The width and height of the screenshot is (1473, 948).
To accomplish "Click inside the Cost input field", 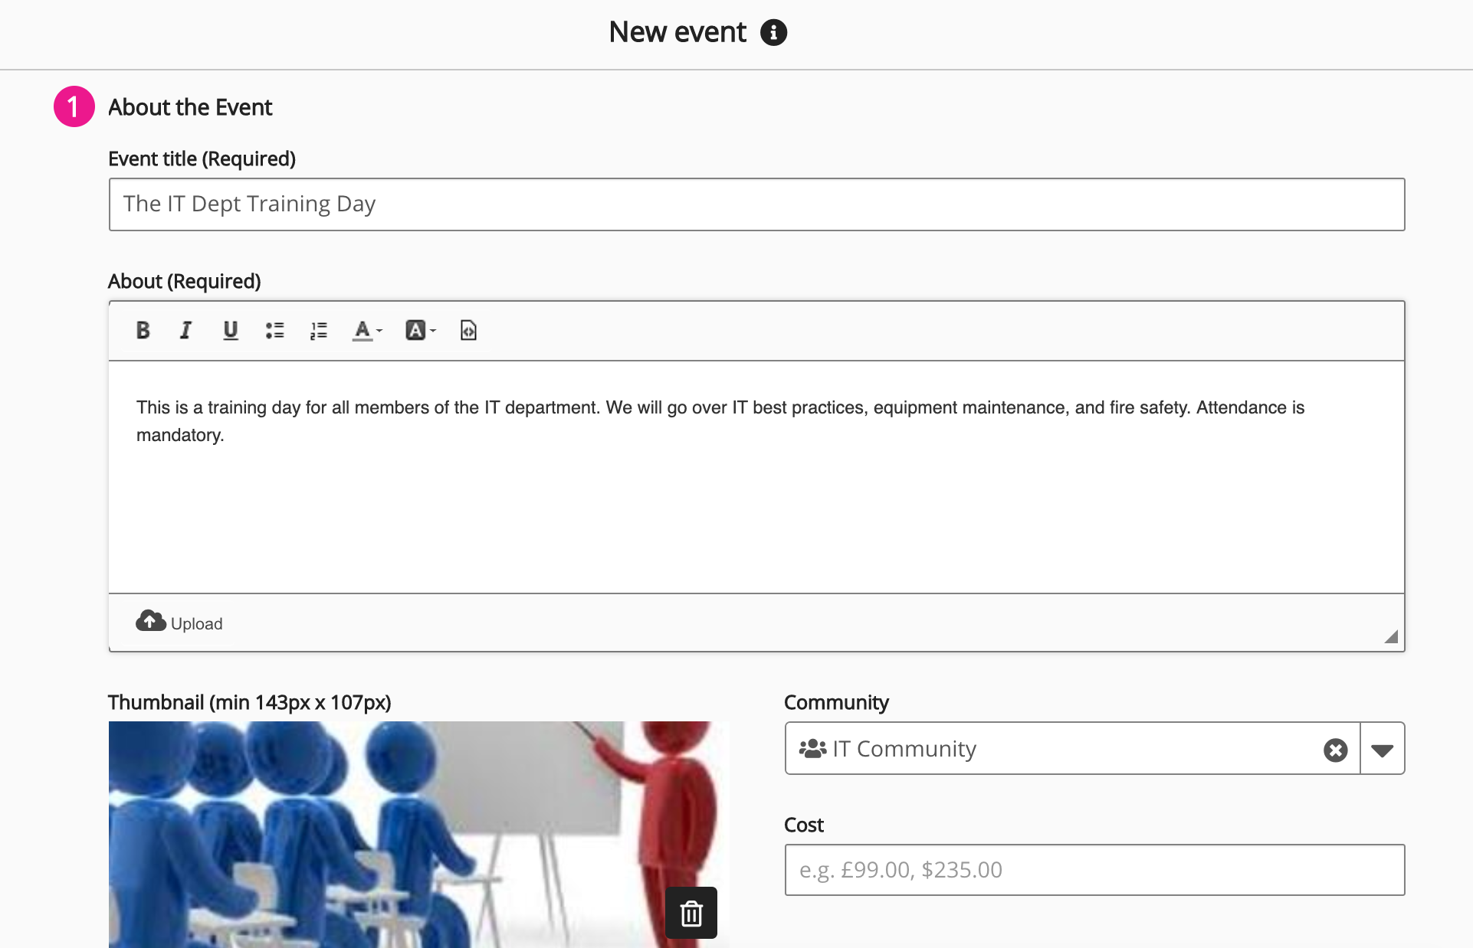I will [1094, 870].
